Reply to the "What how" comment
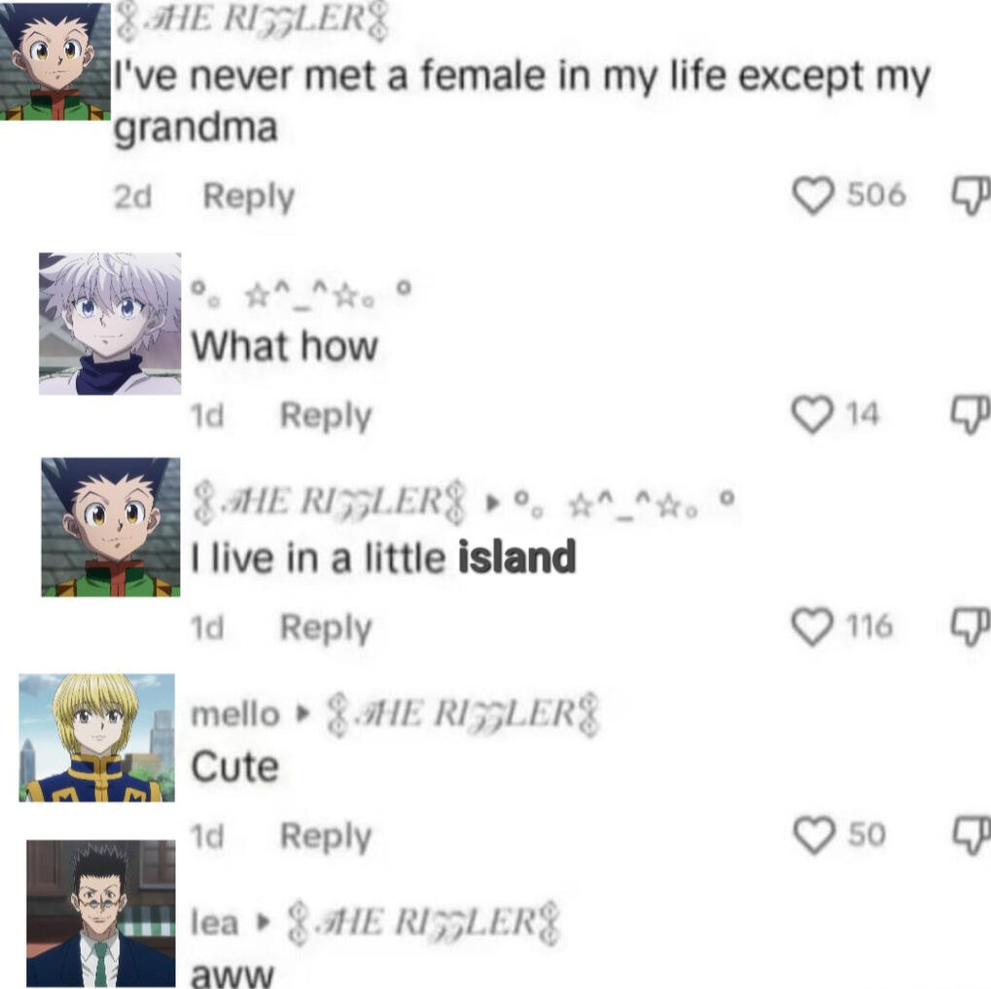 pyautogui.click(x=326, y=416)
